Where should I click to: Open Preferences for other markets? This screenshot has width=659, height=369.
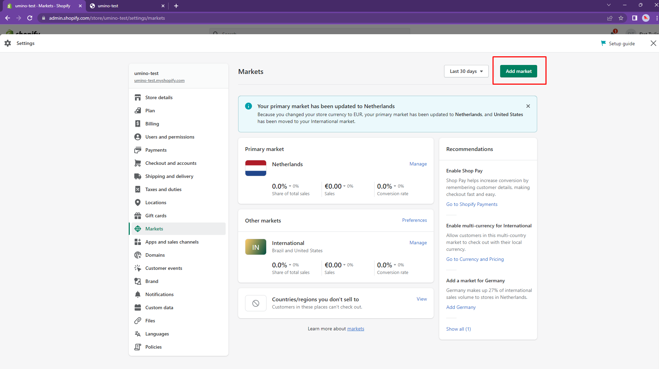pos(414,220)
